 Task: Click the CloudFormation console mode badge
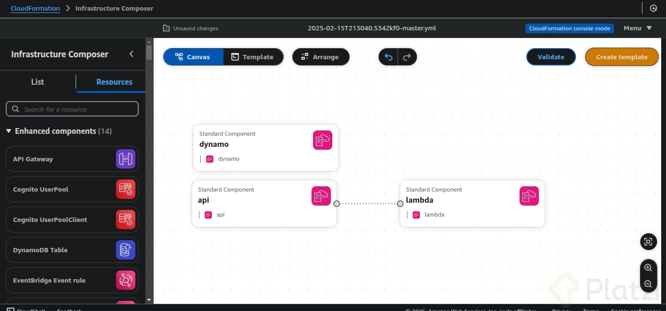tap(570, 28)
